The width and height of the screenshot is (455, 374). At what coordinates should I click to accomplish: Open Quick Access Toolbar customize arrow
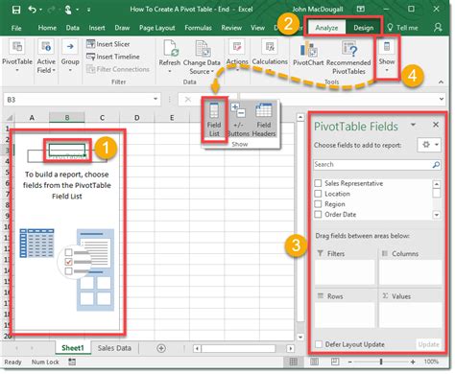(88, 10)
